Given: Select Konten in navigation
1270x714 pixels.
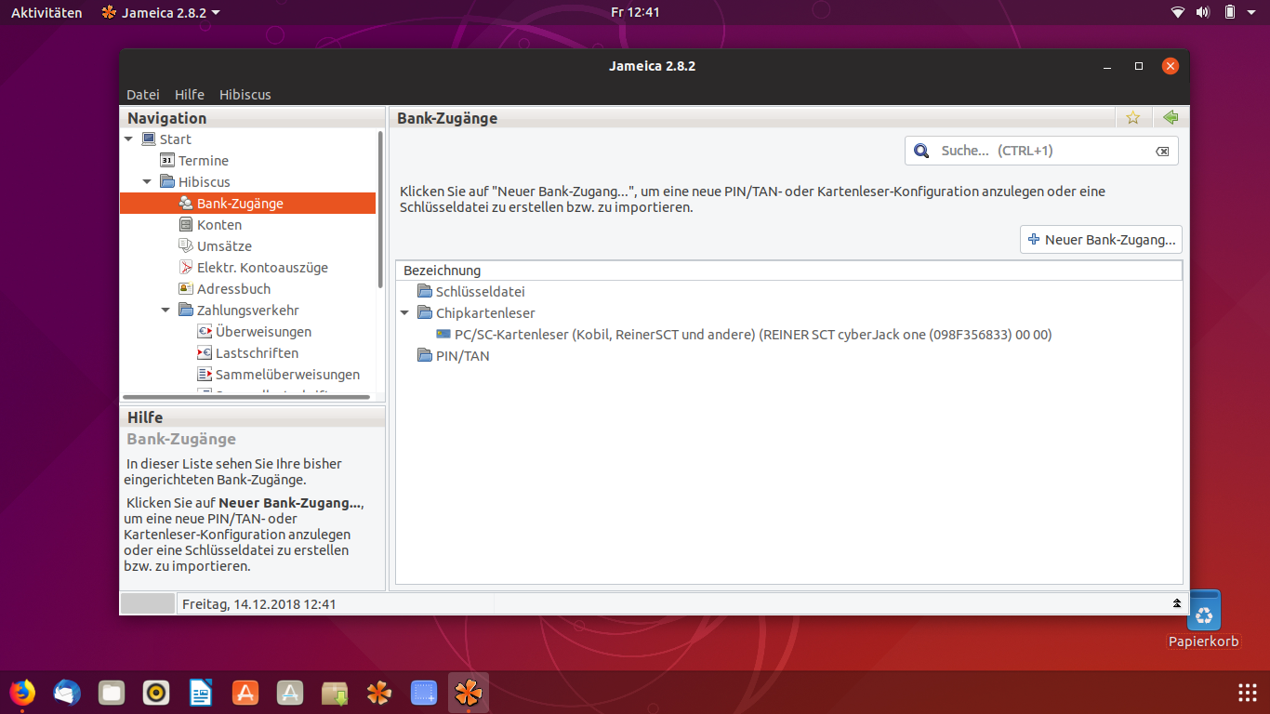Looking at the screenshot, I should click(219, 225).
